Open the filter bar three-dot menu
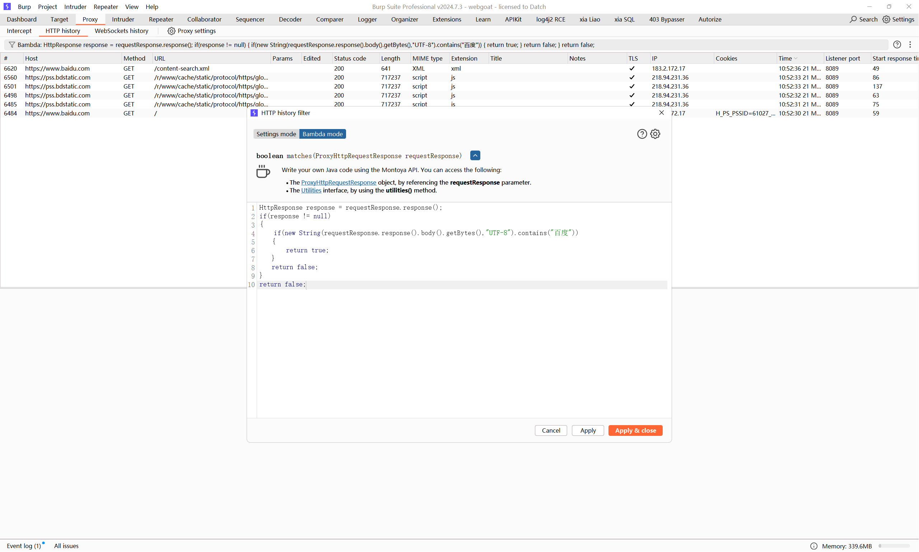This screenshot has width=919, height=552. (910, 45)
